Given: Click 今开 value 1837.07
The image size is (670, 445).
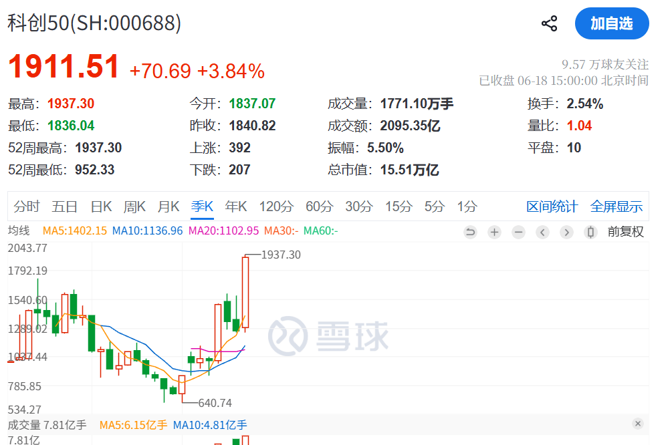Looking at the screenshot, I should pyautogui.click(x=252, y=104).
